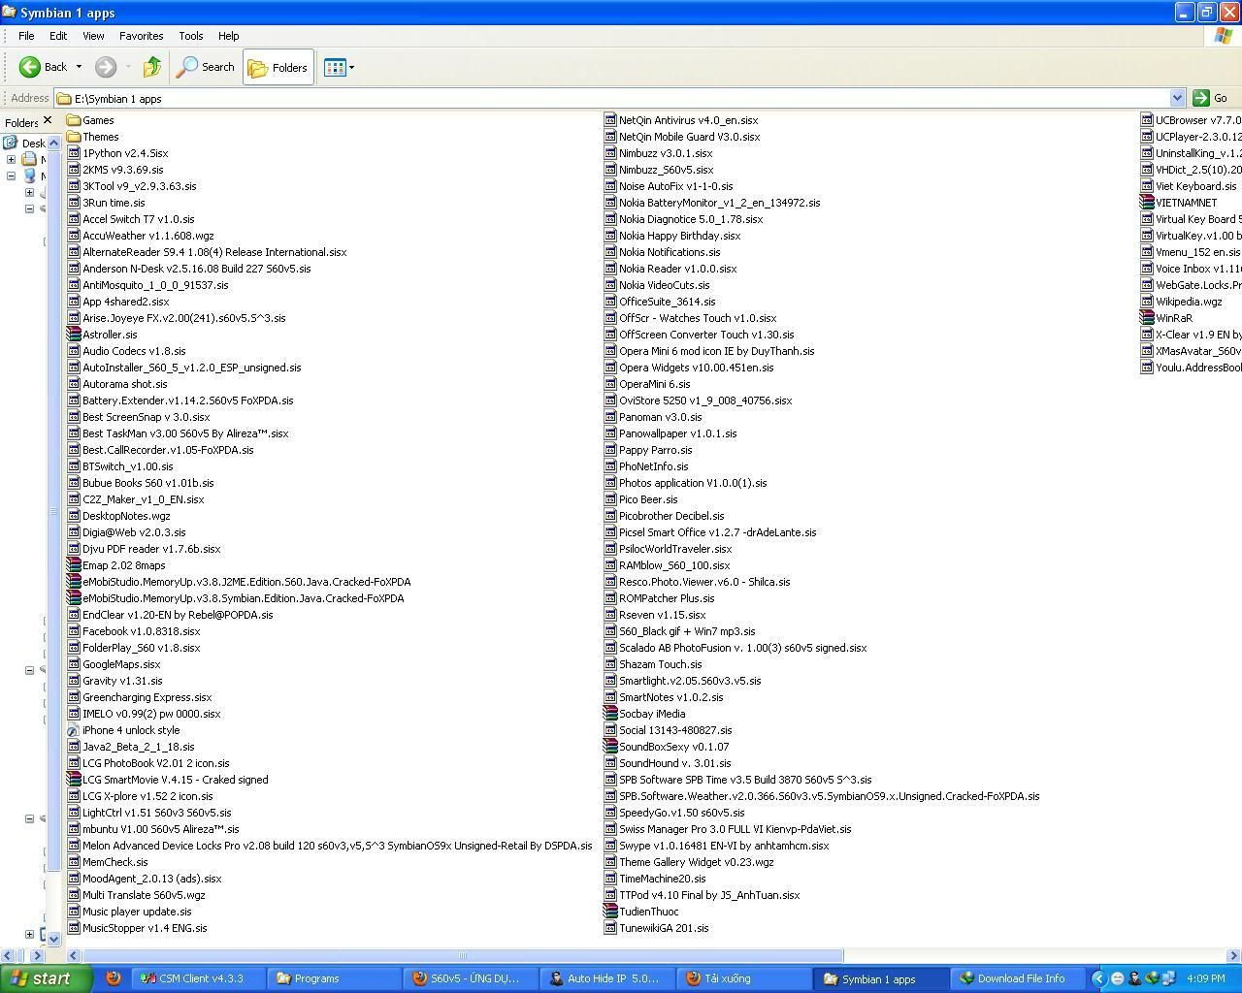1242x993 pixels.
Task: Select the Socbay iMedia archive icon
Action: click(610, 714)
